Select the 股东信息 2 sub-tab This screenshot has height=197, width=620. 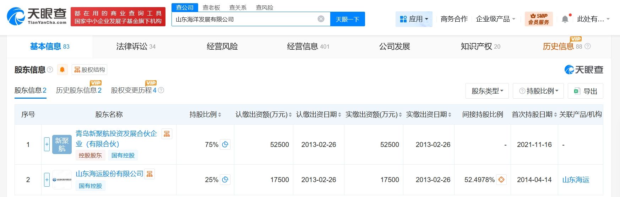31,90
